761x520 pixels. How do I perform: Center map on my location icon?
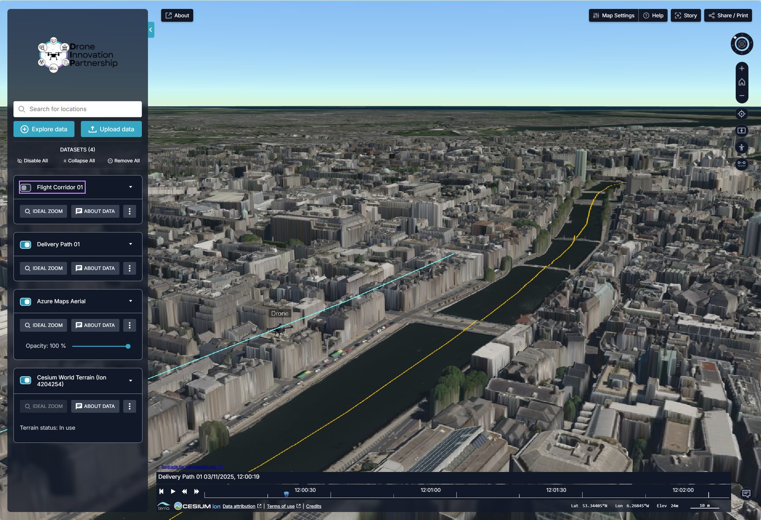pos(742,114)
